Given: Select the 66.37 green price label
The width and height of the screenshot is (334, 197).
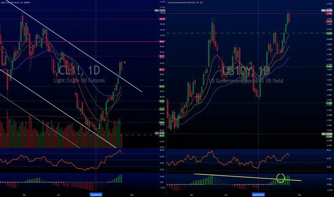Looking at the screenshot, I should click(x=162, y=136).
